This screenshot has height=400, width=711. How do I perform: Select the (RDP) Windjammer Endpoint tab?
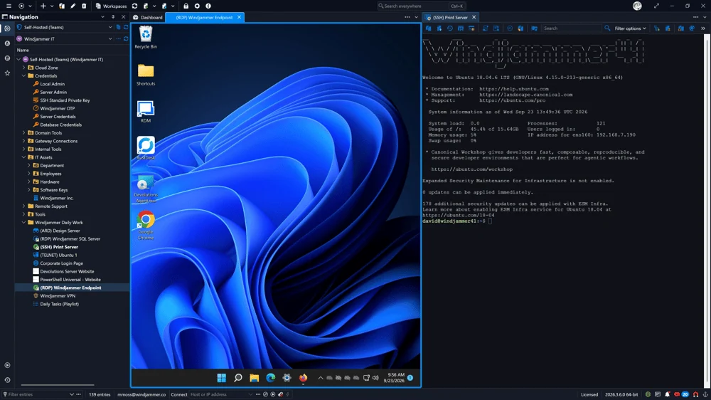(204, 17)
